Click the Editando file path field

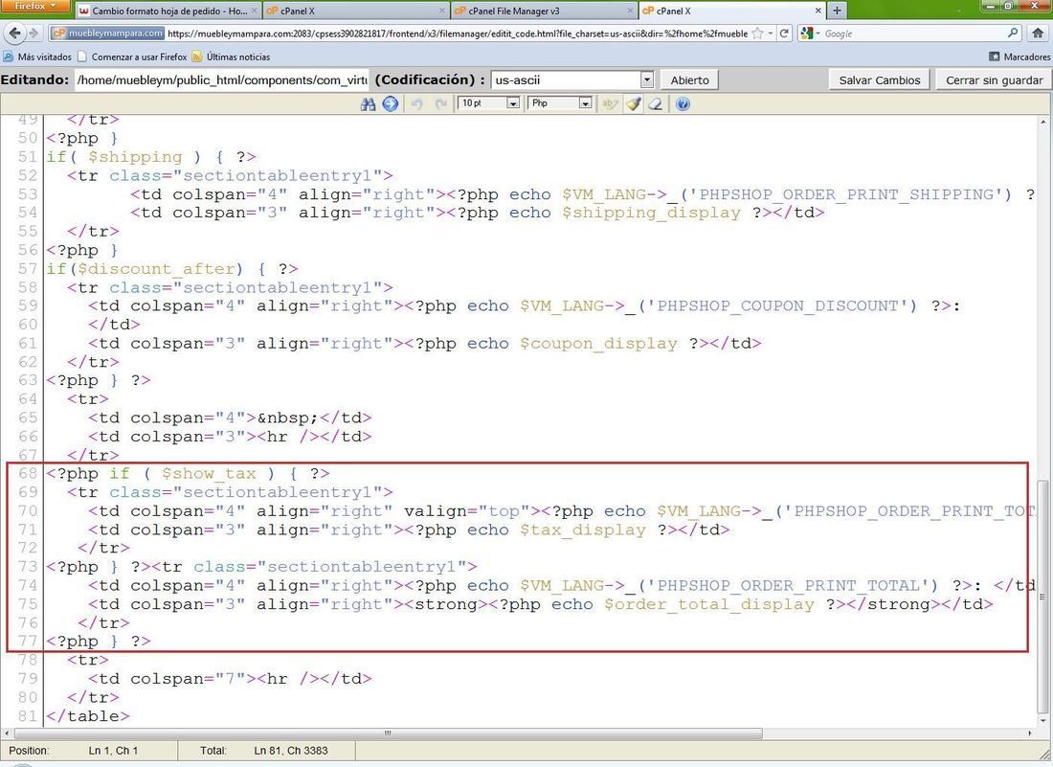(x=221, y=79)
